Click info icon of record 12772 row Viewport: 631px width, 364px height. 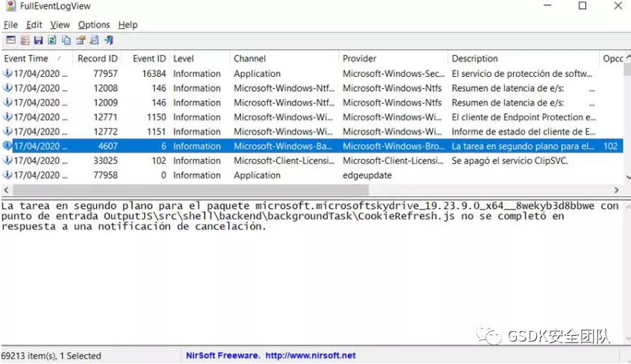(x=7, y=131)
